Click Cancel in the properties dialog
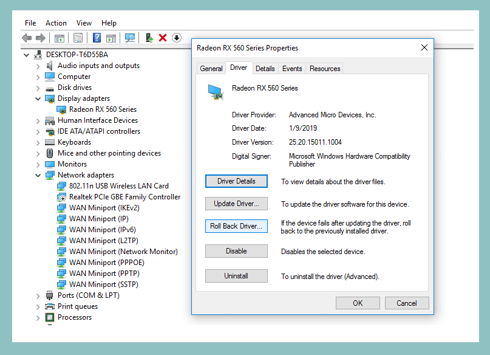 pos(407,303)
